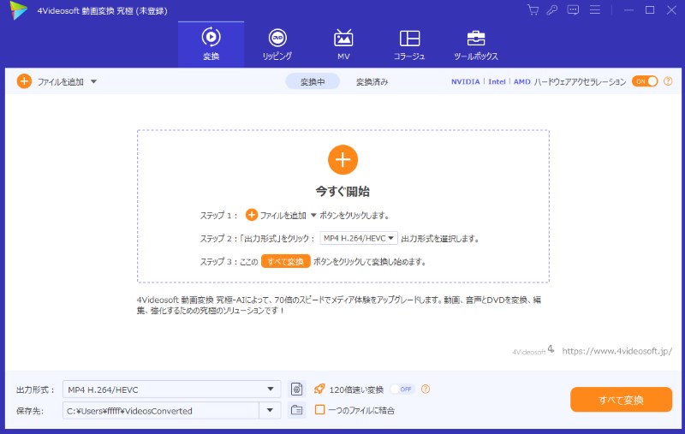Click the large orange plus in drop area
Screen dimensions: 685x434
point(343,160)
